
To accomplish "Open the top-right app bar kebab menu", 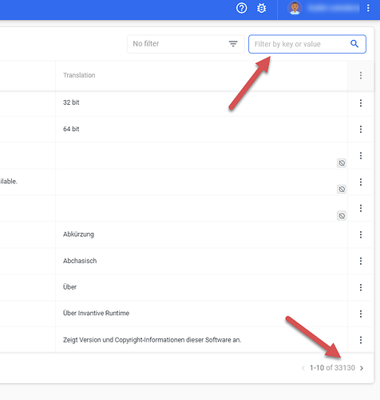I will pyautogui.click(x=368, y=8).
